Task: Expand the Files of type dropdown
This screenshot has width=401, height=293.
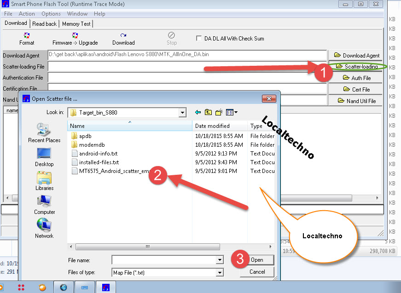Action: pos(220,273)
